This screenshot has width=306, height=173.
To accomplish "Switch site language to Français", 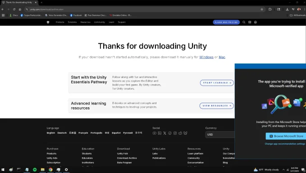I will (83, 133).
